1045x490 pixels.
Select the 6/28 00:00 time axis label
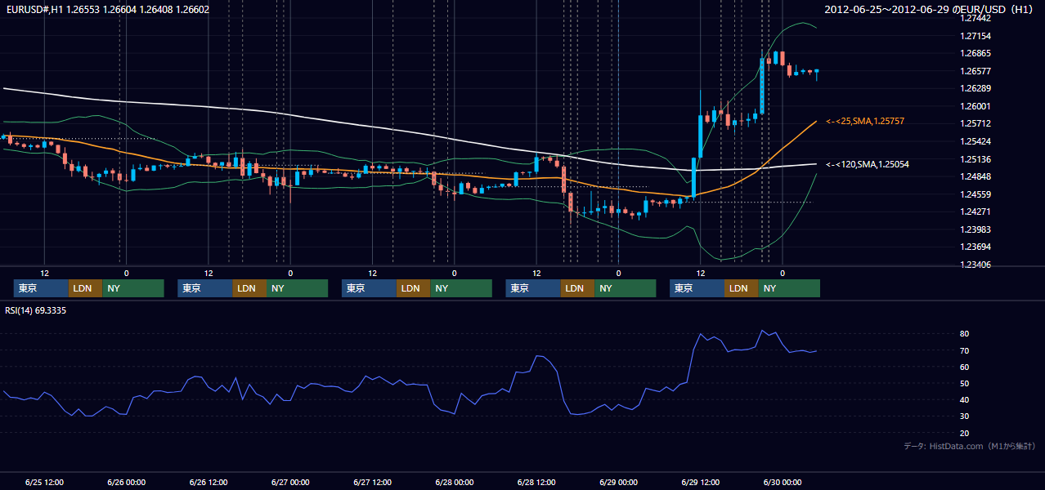[454, 482]
